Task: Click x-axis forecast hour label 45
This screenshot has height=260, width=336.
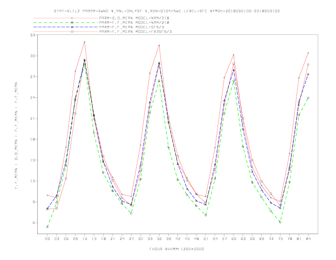Action: pos(187,239)
